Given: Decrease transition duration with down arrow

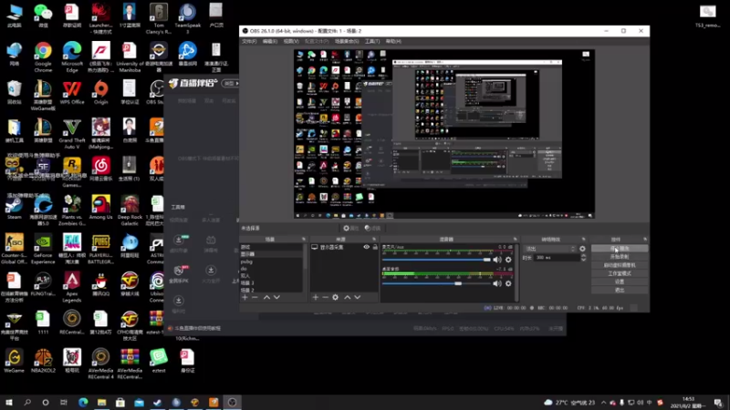Looking at the screenshot, I should click(x=583, y=260).
